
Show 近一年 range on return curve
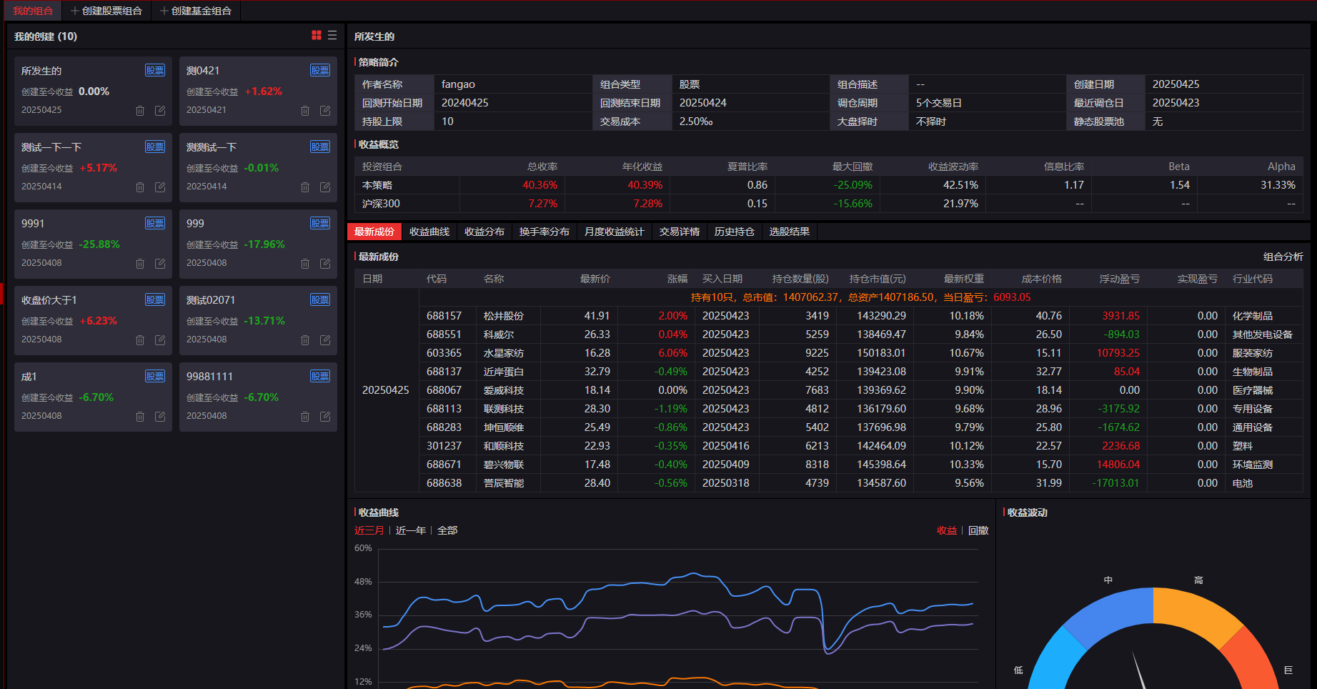coord(411,530)
